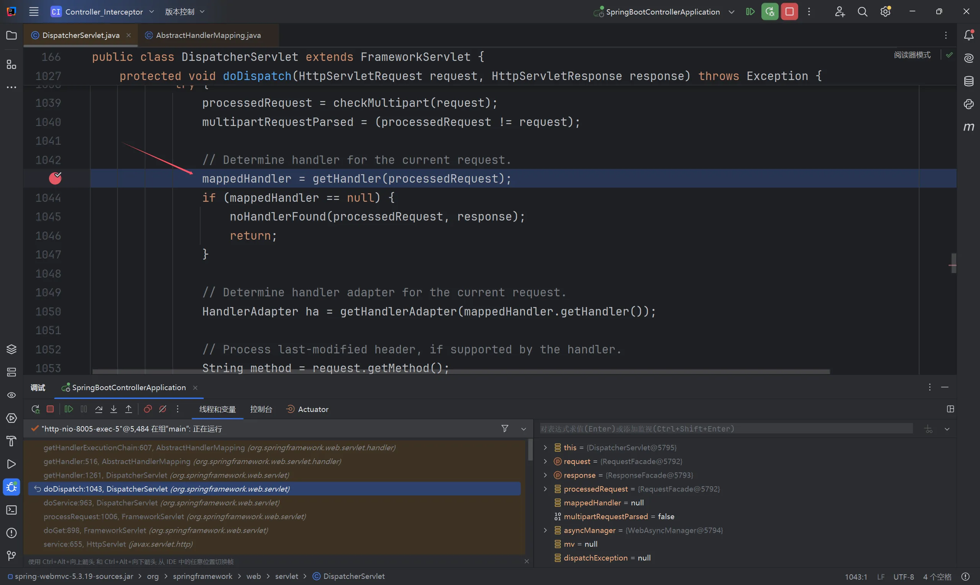Screen dimensions: 980x585
Task: Open the main hamburger menu
Action: click(x=34, y=11)
